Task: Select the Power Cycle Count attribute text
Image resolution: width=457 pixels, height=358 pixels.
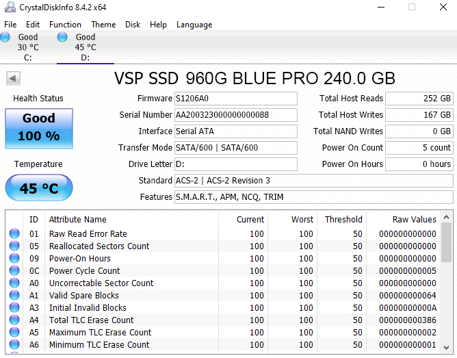Action: pyautogui.click(x=85, y=271)
